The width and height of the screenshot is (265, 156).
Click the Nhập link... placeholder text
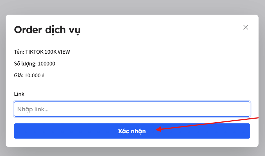33,109
